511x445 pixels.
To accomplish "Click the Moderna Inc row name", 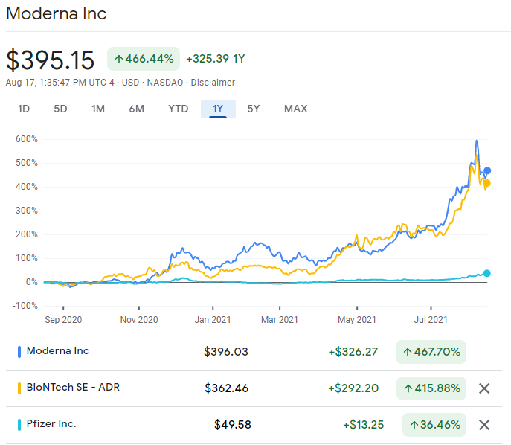I will 57,350.
